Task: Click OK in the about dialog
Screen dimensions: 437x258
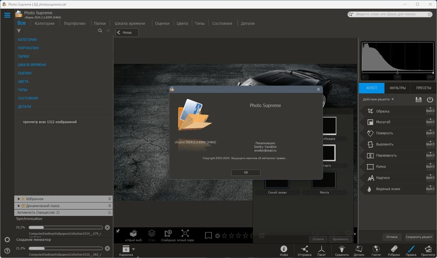Action: [246, 172]
